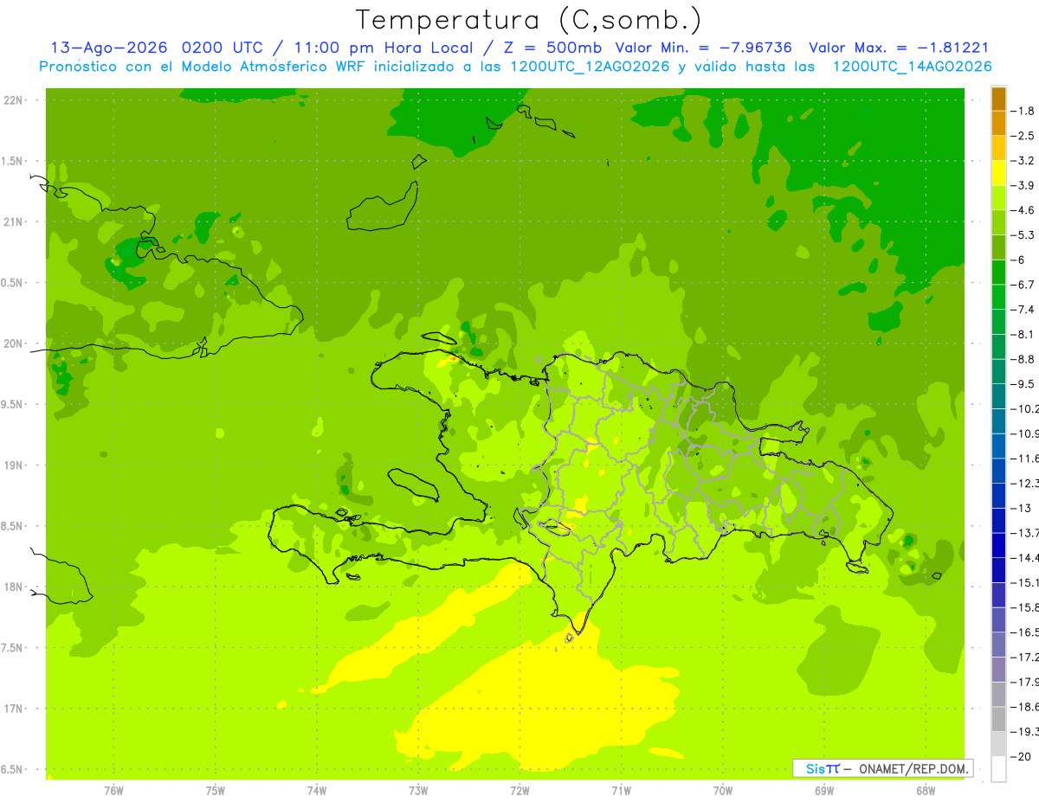Click the 'Temperatura (C,somb.)' map title
The width and height of the screenshot is (1039, 802).
tap(529, 20)
